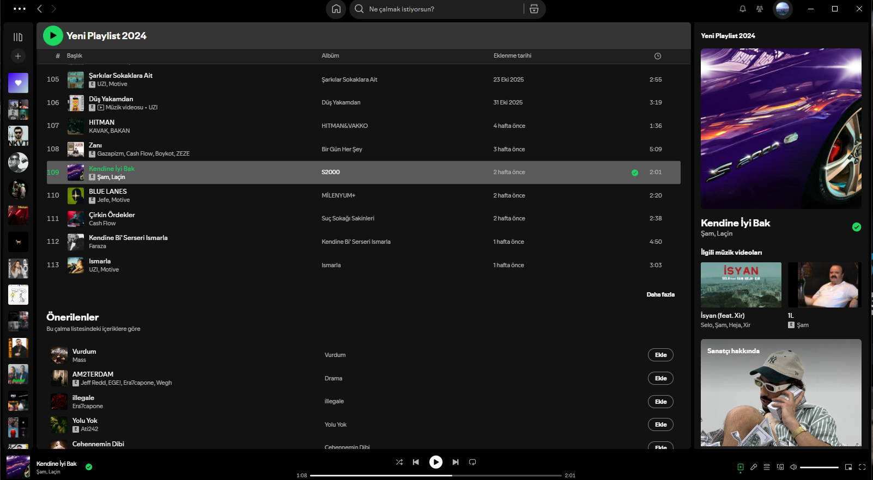Open the S2000 cover art in right panel

tap(781, 128)
